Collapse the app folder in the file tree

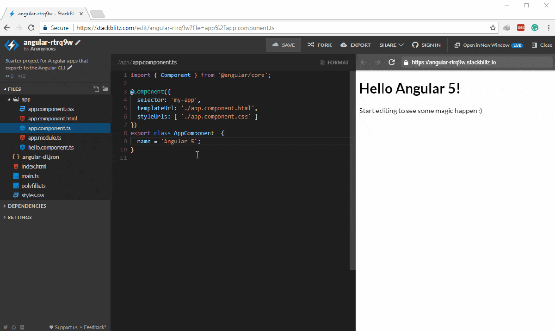click(10, 100)
